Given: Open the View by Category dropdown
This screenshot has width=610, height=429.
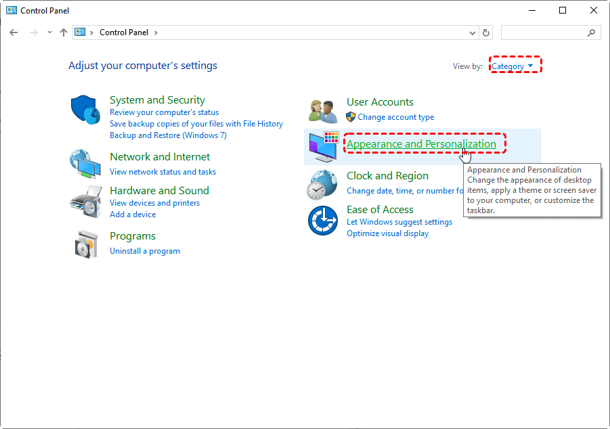Looking at the screenshot, I should click(x=512, y=66).
